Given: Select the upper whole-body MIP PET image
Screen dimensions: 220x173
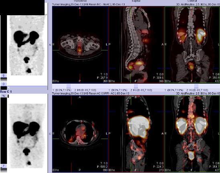Looking at the screenshot, I should 27,45.
